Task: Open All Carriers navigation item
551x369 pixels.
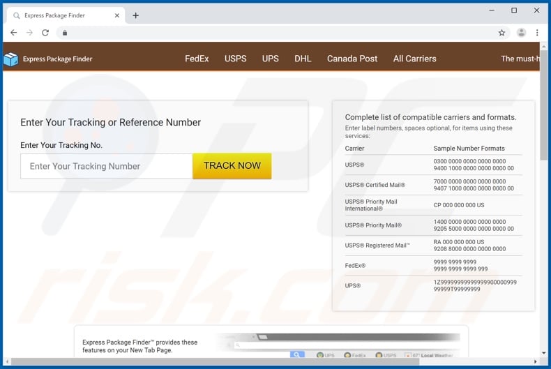Action: tap(414, 59)
